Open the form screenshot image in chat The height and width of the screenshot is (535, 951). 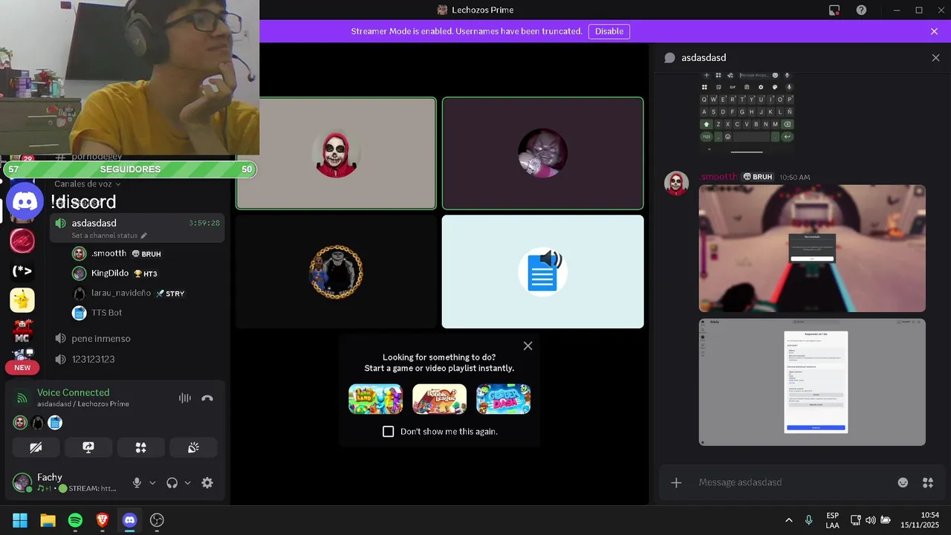812,383
